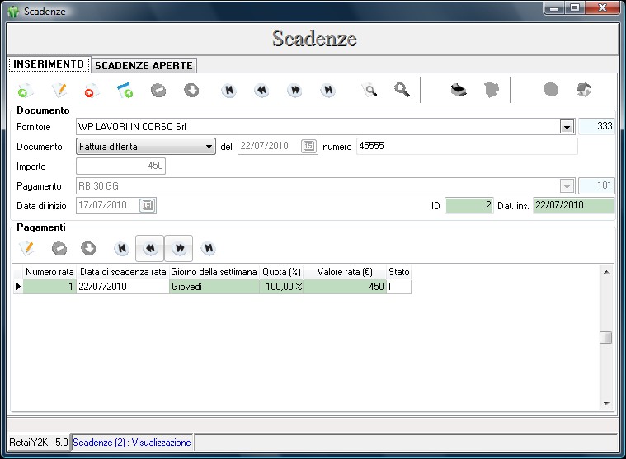Click the Dat. ins. field 22/07/2010

pyautogui.click(x=573, y=205)
